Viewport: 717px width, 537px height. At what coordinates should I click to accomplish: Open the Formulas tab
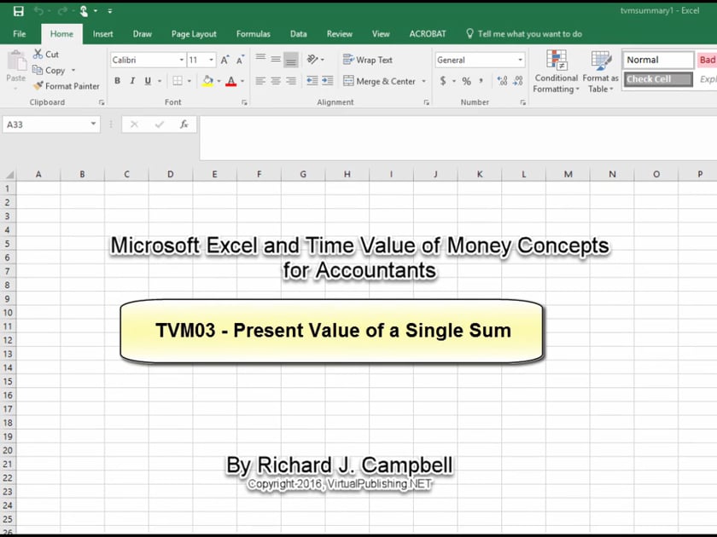(254, 34)
